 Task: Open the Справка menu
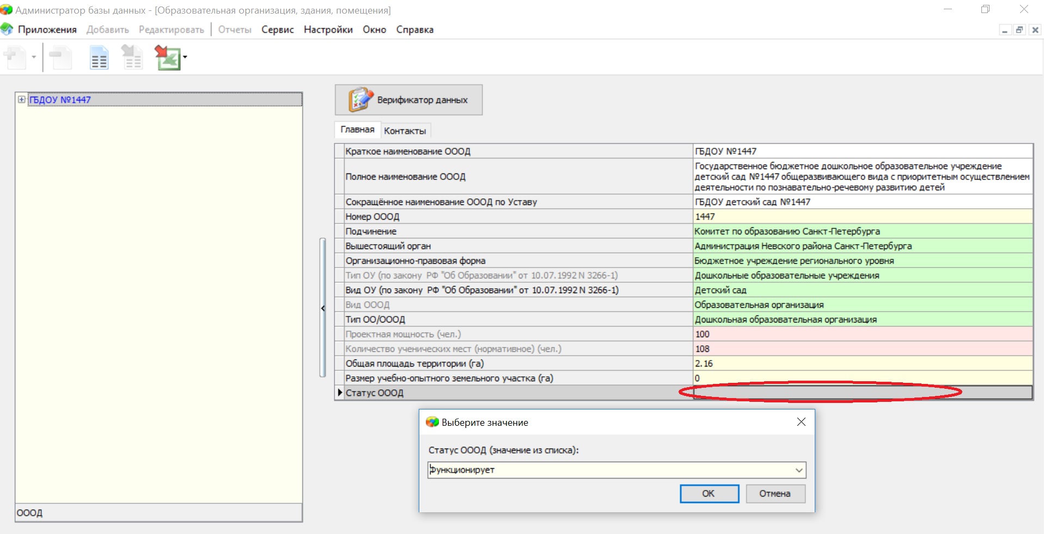414,29
